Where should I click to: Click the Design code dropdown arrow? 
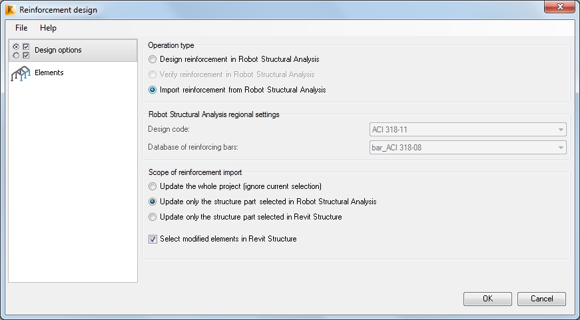[561, 130]
